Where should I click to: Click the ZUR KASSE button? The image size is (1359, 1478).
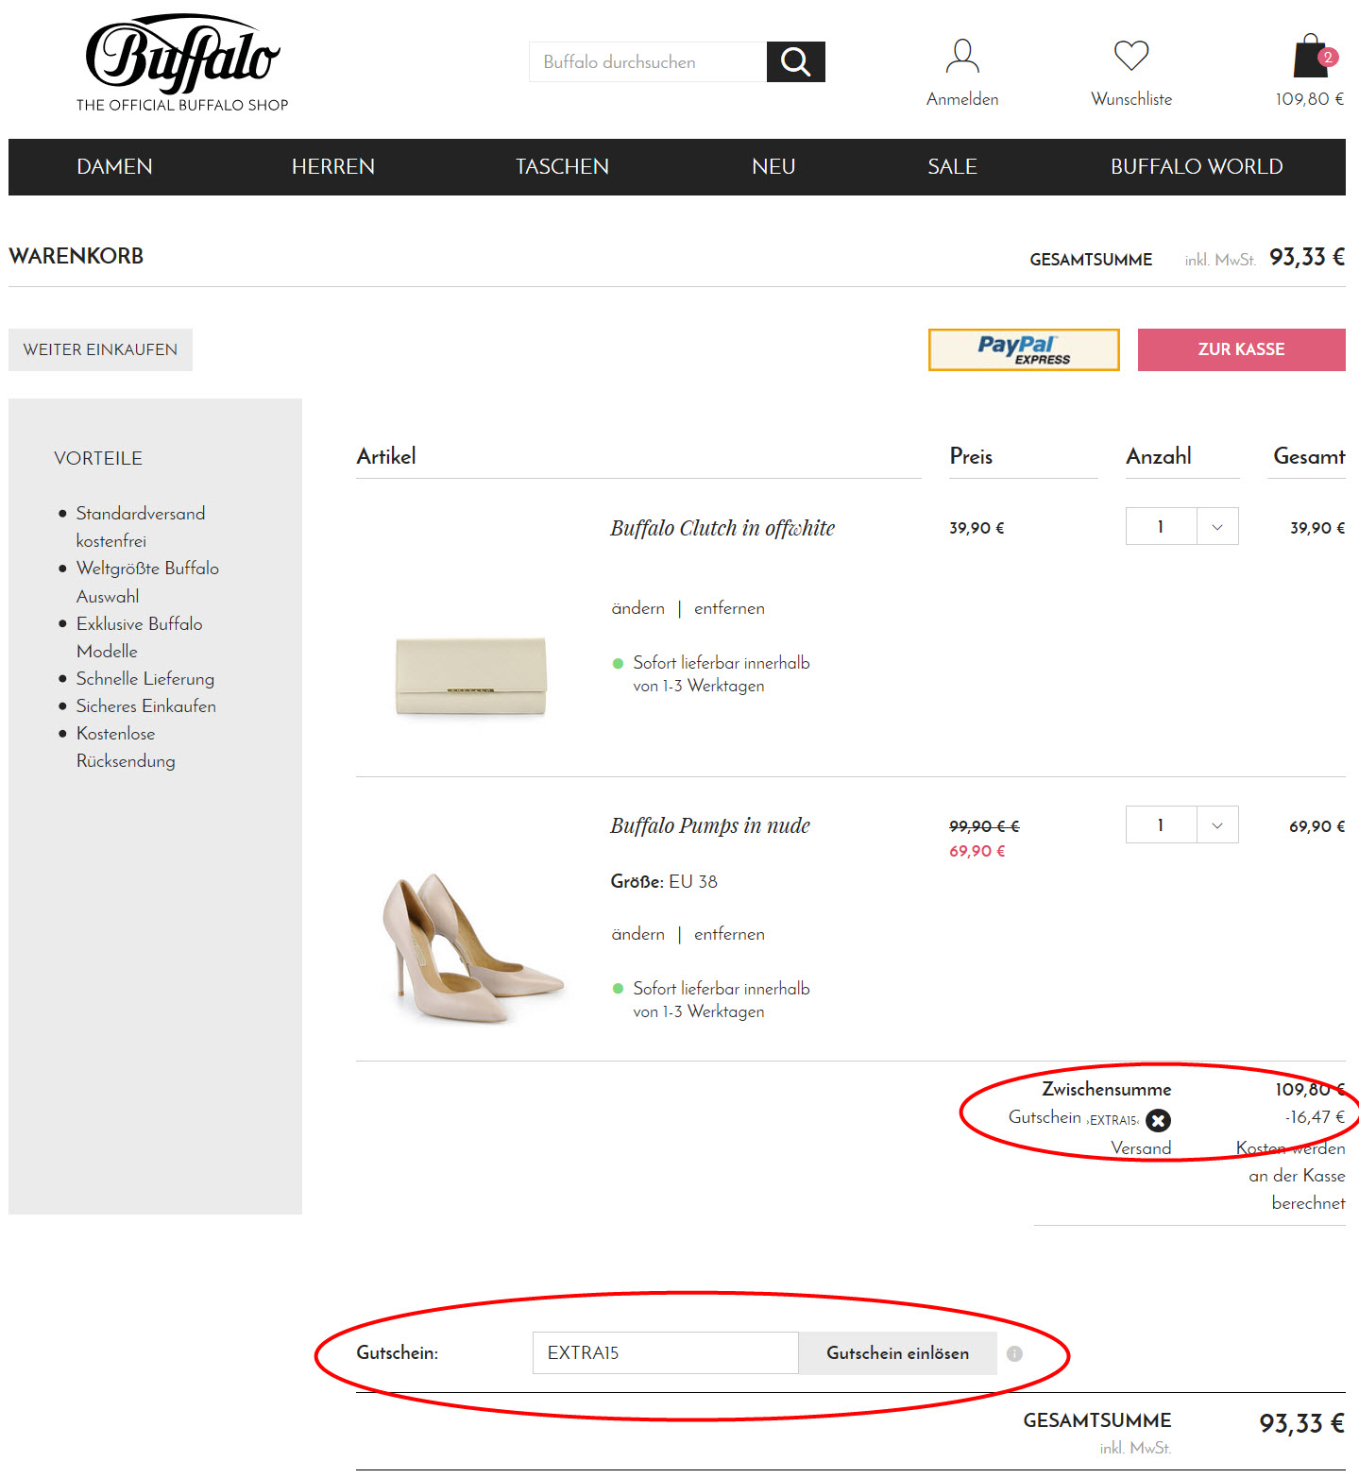pos(1241,349)
